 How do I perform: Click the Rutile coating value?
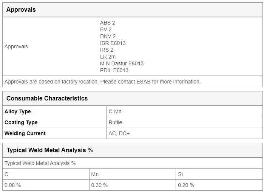[115, 122]
